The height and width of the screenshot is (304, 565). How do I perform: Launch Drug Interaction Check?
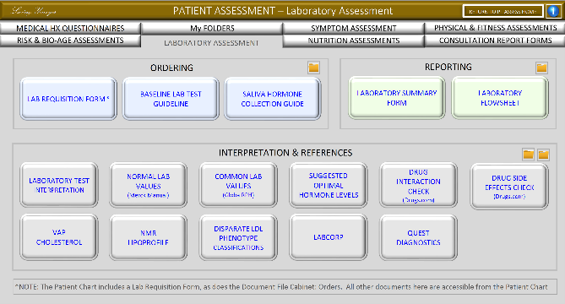[x=418, y=185]
